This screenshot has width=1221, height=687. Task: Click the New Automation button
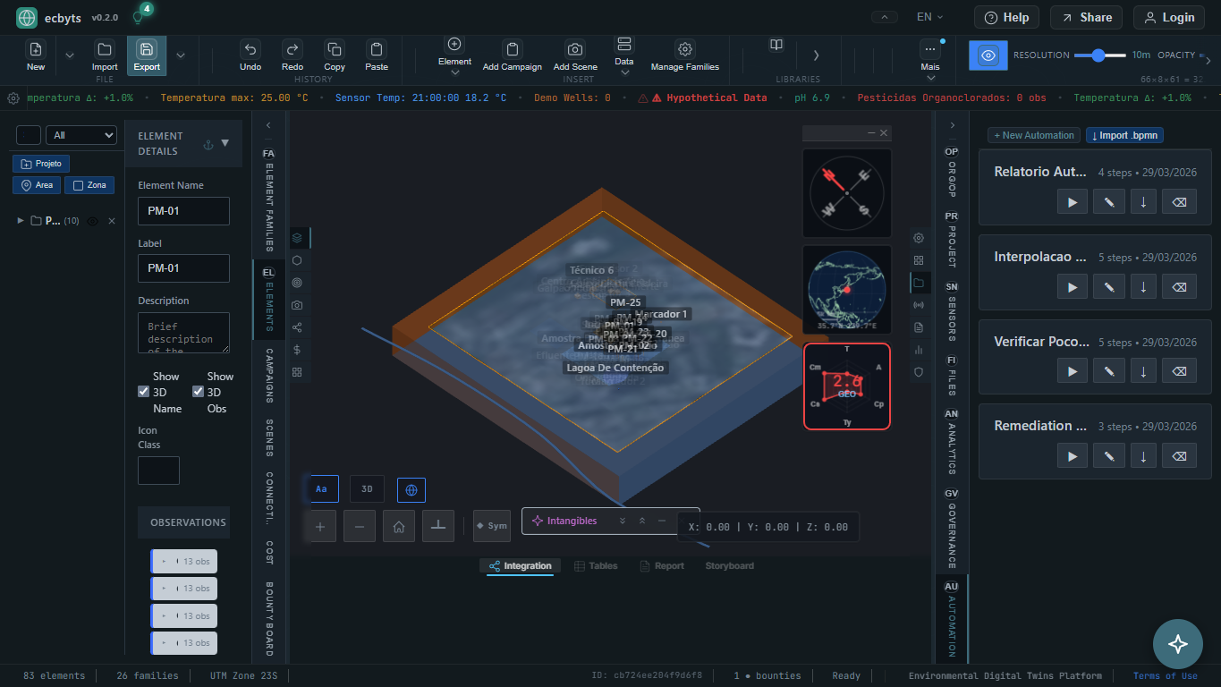(x=1034, y=135)
